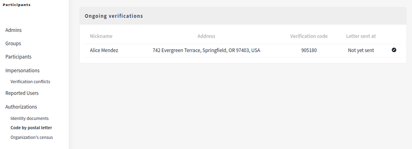The image size is (412, 149).
Task: Mark Alice Mendez letter as sent checkmark icon
Action: [x=394, y=50]
